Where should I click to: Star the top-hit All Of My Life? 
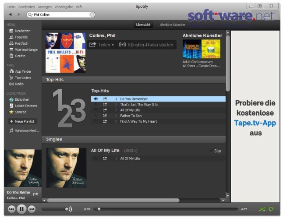pos(96,110)
